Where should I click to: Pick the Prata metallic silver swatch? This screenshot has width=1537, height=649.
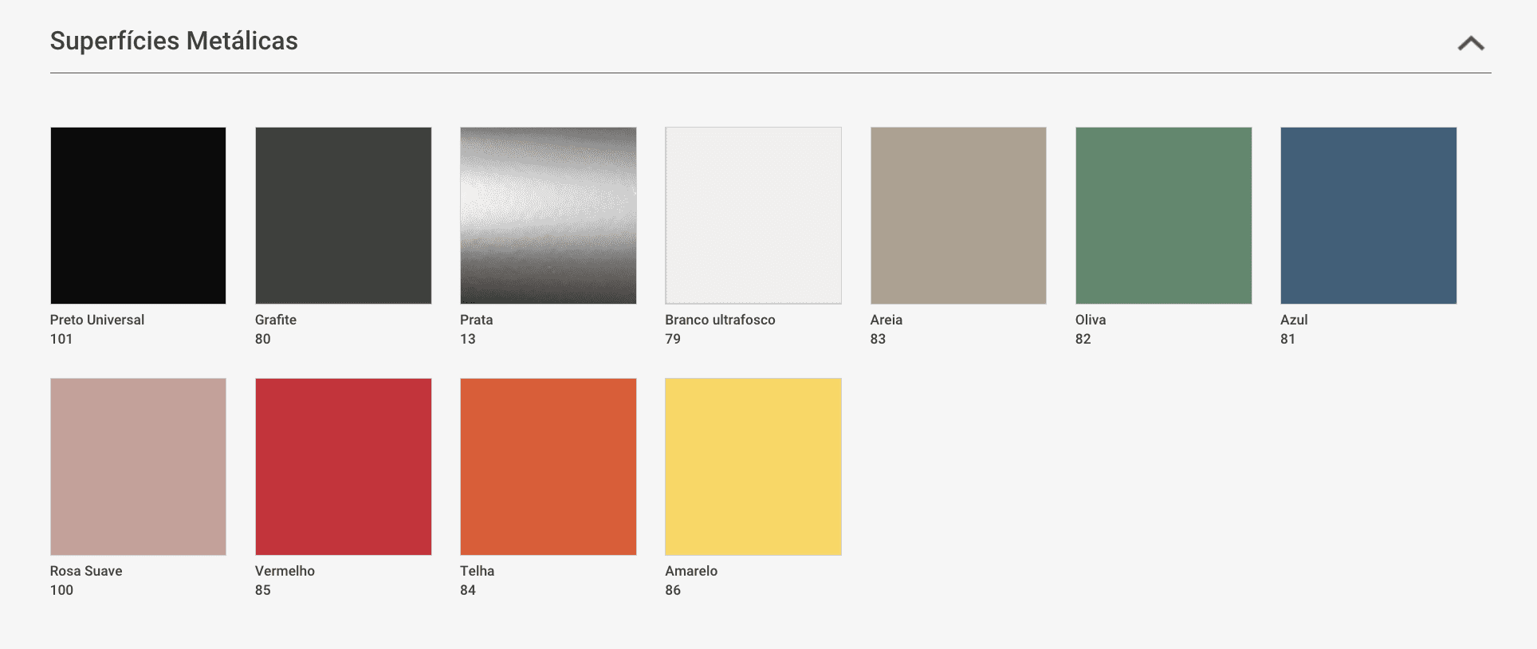[x=548, y=215]
